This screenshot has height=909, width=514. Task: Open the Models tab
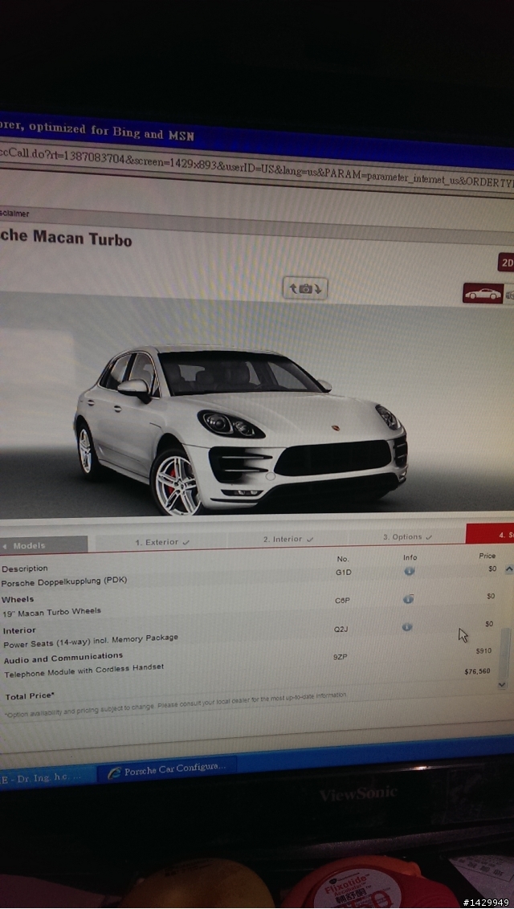[43, 545]
